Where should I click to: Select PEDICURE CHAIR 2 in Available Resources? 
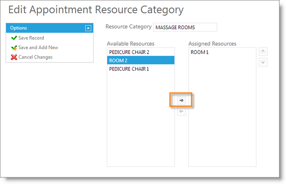pyautogui.click(x=140, y=52)
